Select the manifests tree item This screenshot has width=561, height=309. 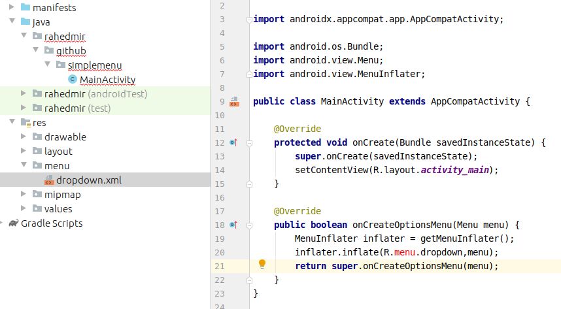pos(54,7)
